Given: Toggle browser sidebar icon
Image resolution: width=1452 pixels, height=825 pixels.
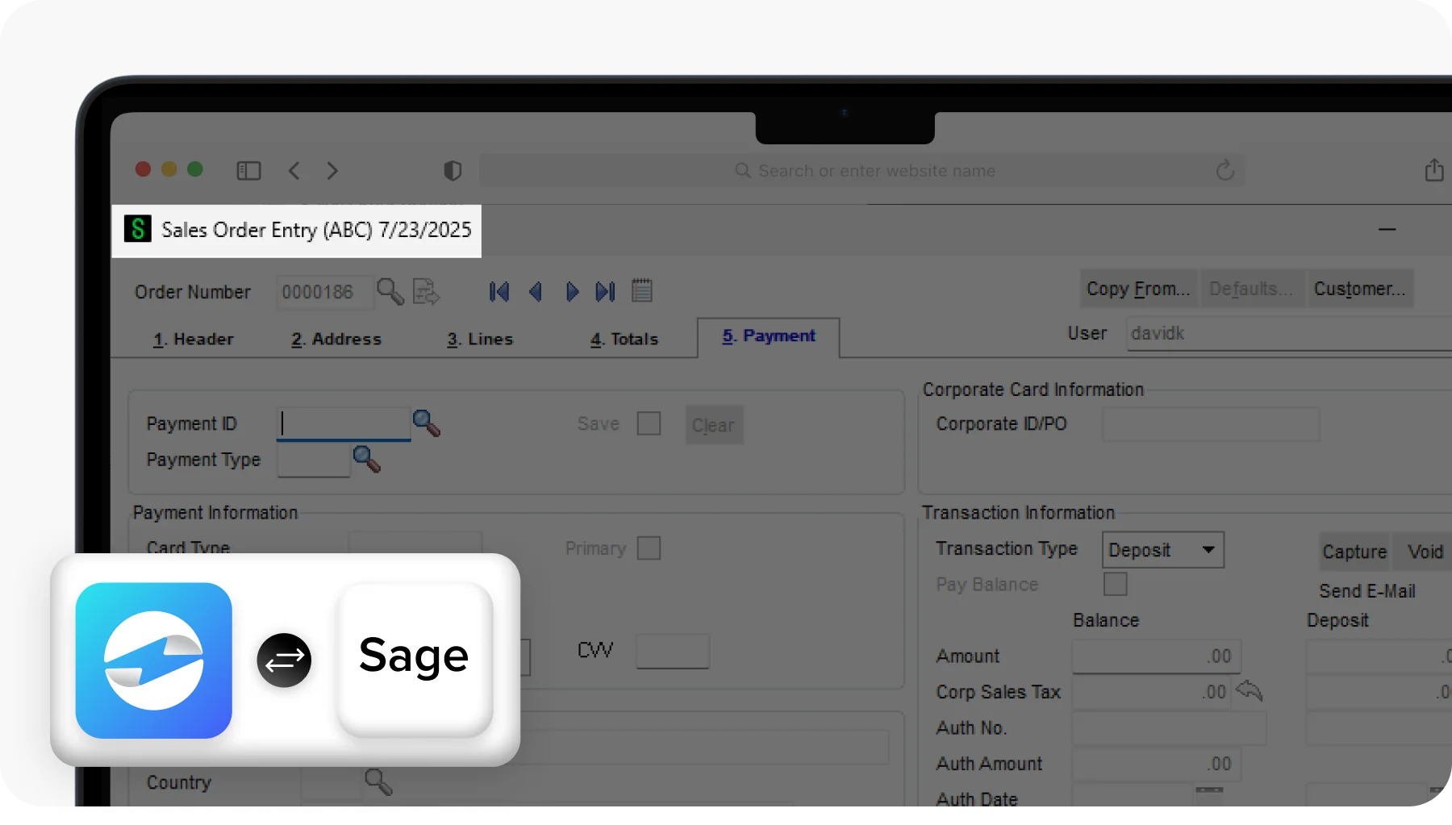Looking at the screenshot, I should tap(248, 170).
